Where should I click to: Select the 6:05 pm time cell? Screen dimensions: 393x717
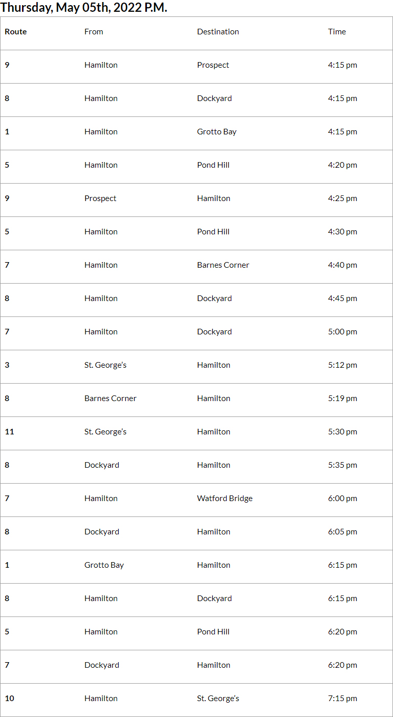tap(342, 532)
